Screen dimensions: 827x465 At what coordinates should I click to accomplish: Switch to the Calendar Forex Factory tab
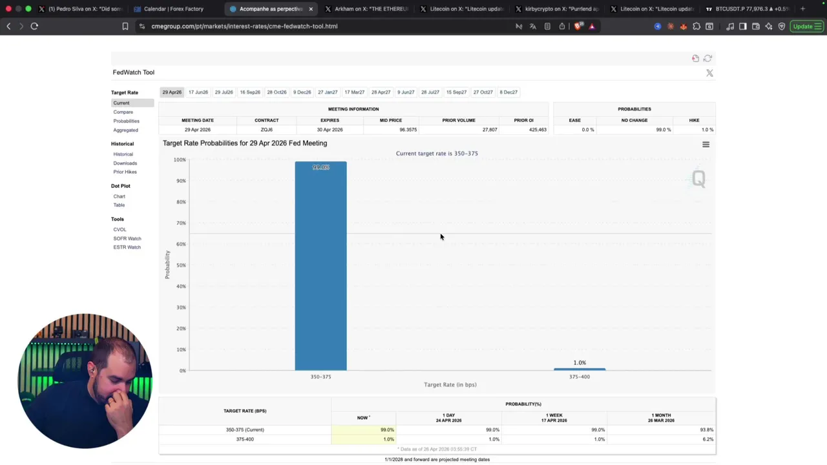click(x=173, y=9)
